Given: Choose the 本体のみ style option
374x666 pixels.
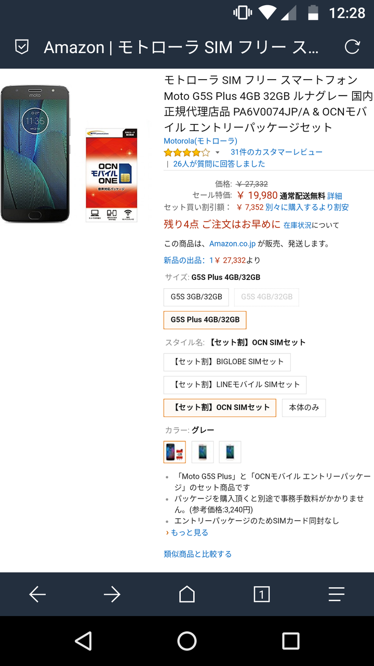Looking at the screenshot, I should click(x=304, y=407).
